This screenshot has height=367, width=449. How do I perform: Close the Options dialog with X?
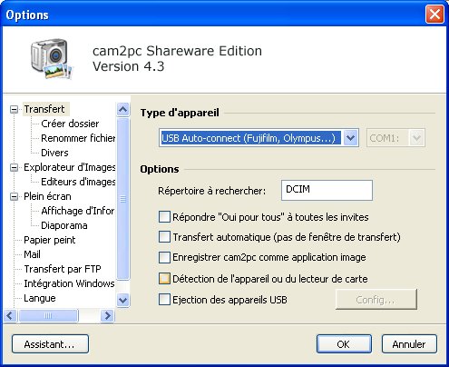tap(434, 15)
